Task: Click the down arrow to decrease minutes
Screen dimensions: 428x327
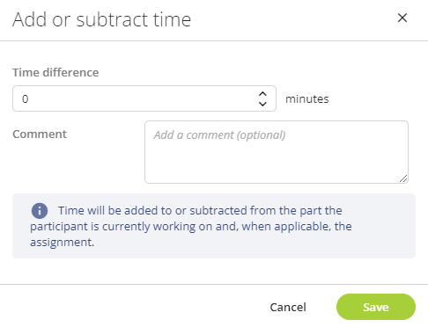Action: pos(262,104)
